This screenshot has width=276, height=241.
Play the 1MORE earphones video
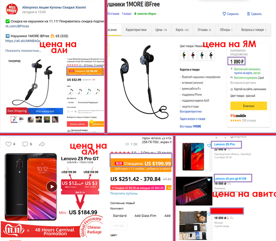[35, 86]
